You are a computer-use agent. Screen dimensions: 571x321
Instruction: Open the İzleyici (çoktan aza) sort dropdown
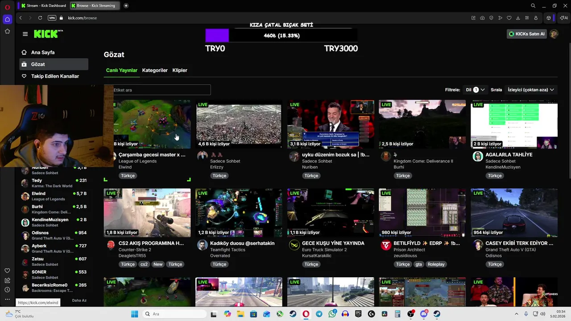531,90
